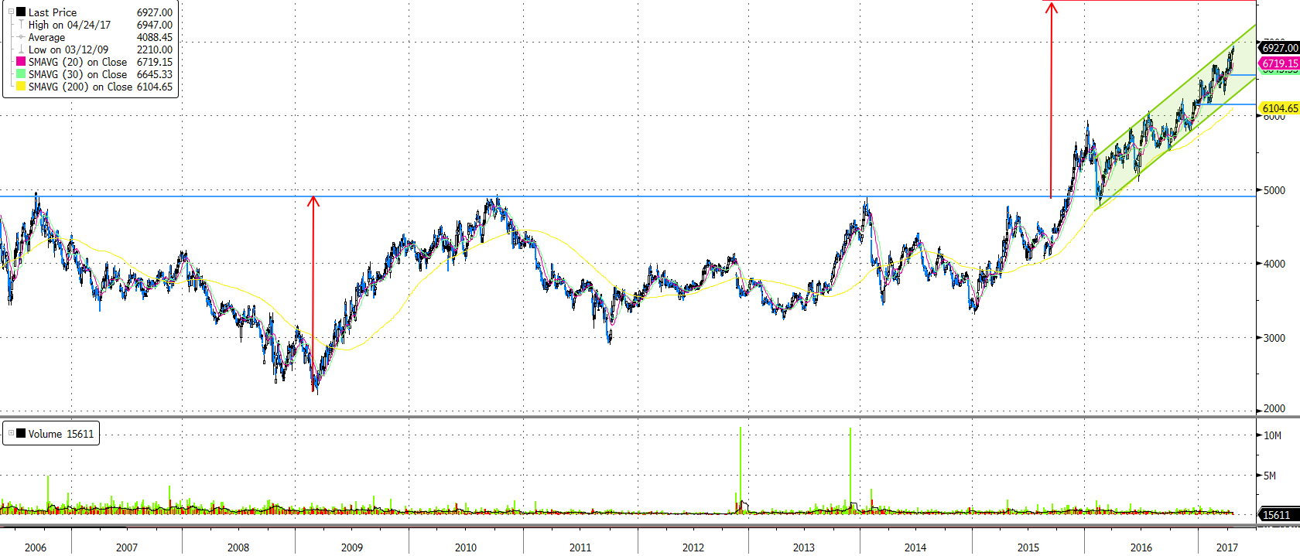This screenshot has height=556, width=1300.
Task: Click the 2015 year label on time axis
Action: [1028, 547]
